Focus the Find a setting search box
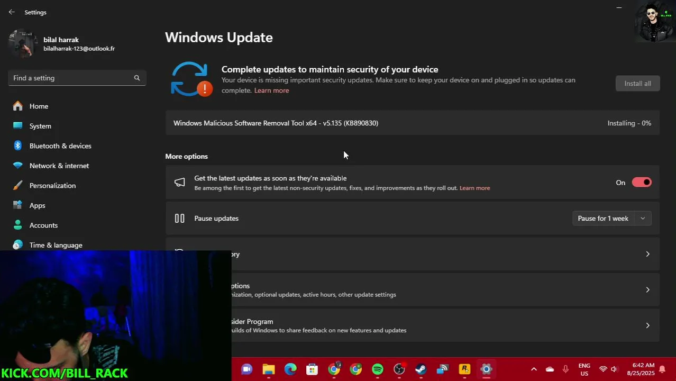The height and width of the screenshot is (381, 676). (x=77, y=78)
